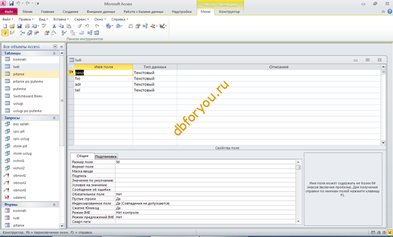Switch to the Подстановка properties tab
393x237 pixels.
[x=106, y=157]
